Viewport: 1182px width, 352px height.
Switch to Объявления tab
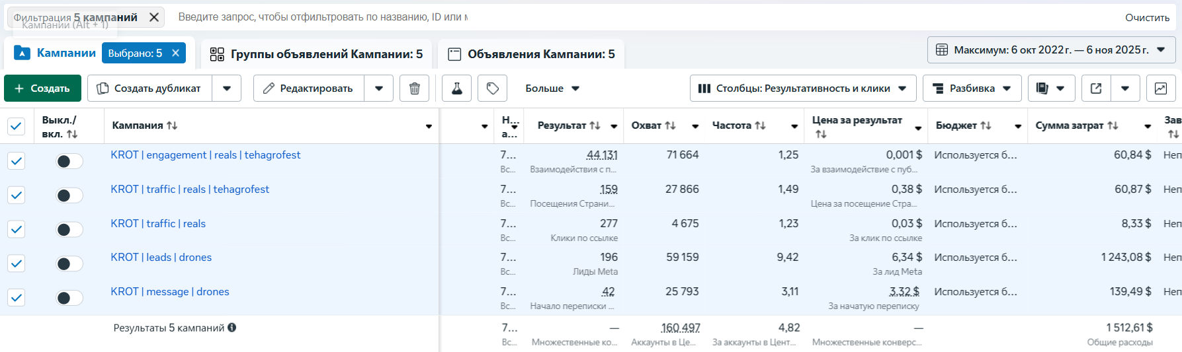tap(531, 54)
